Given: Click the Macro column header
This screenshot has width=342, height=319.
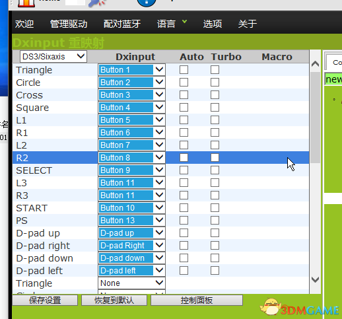Looking at the screenshot, I should tap(277, 57).
